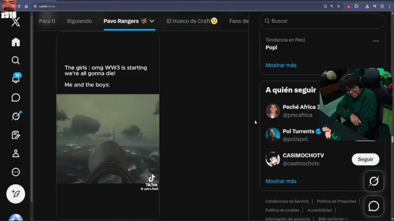Open Notifications bell with 16 badge
The image size is (394, 221).
click(x=16, y=79)
